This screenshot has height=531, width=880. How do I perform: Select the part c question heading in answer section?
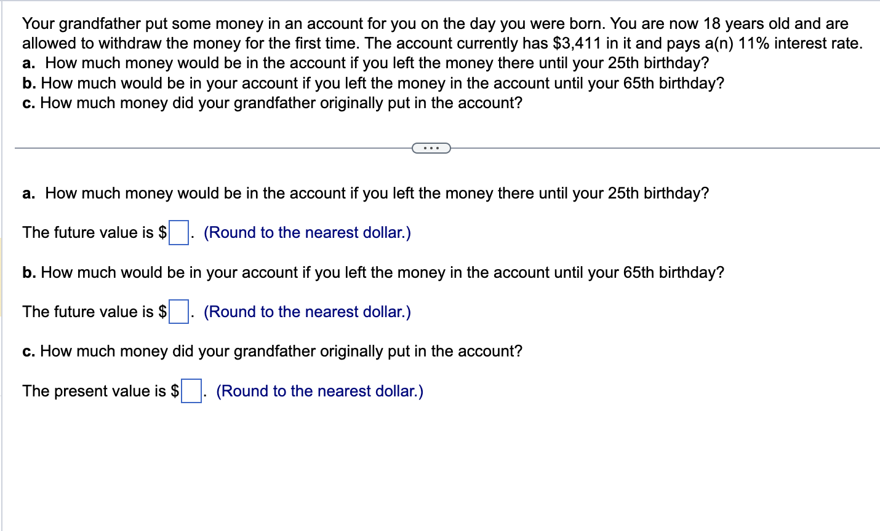click(x=272, y=351)
